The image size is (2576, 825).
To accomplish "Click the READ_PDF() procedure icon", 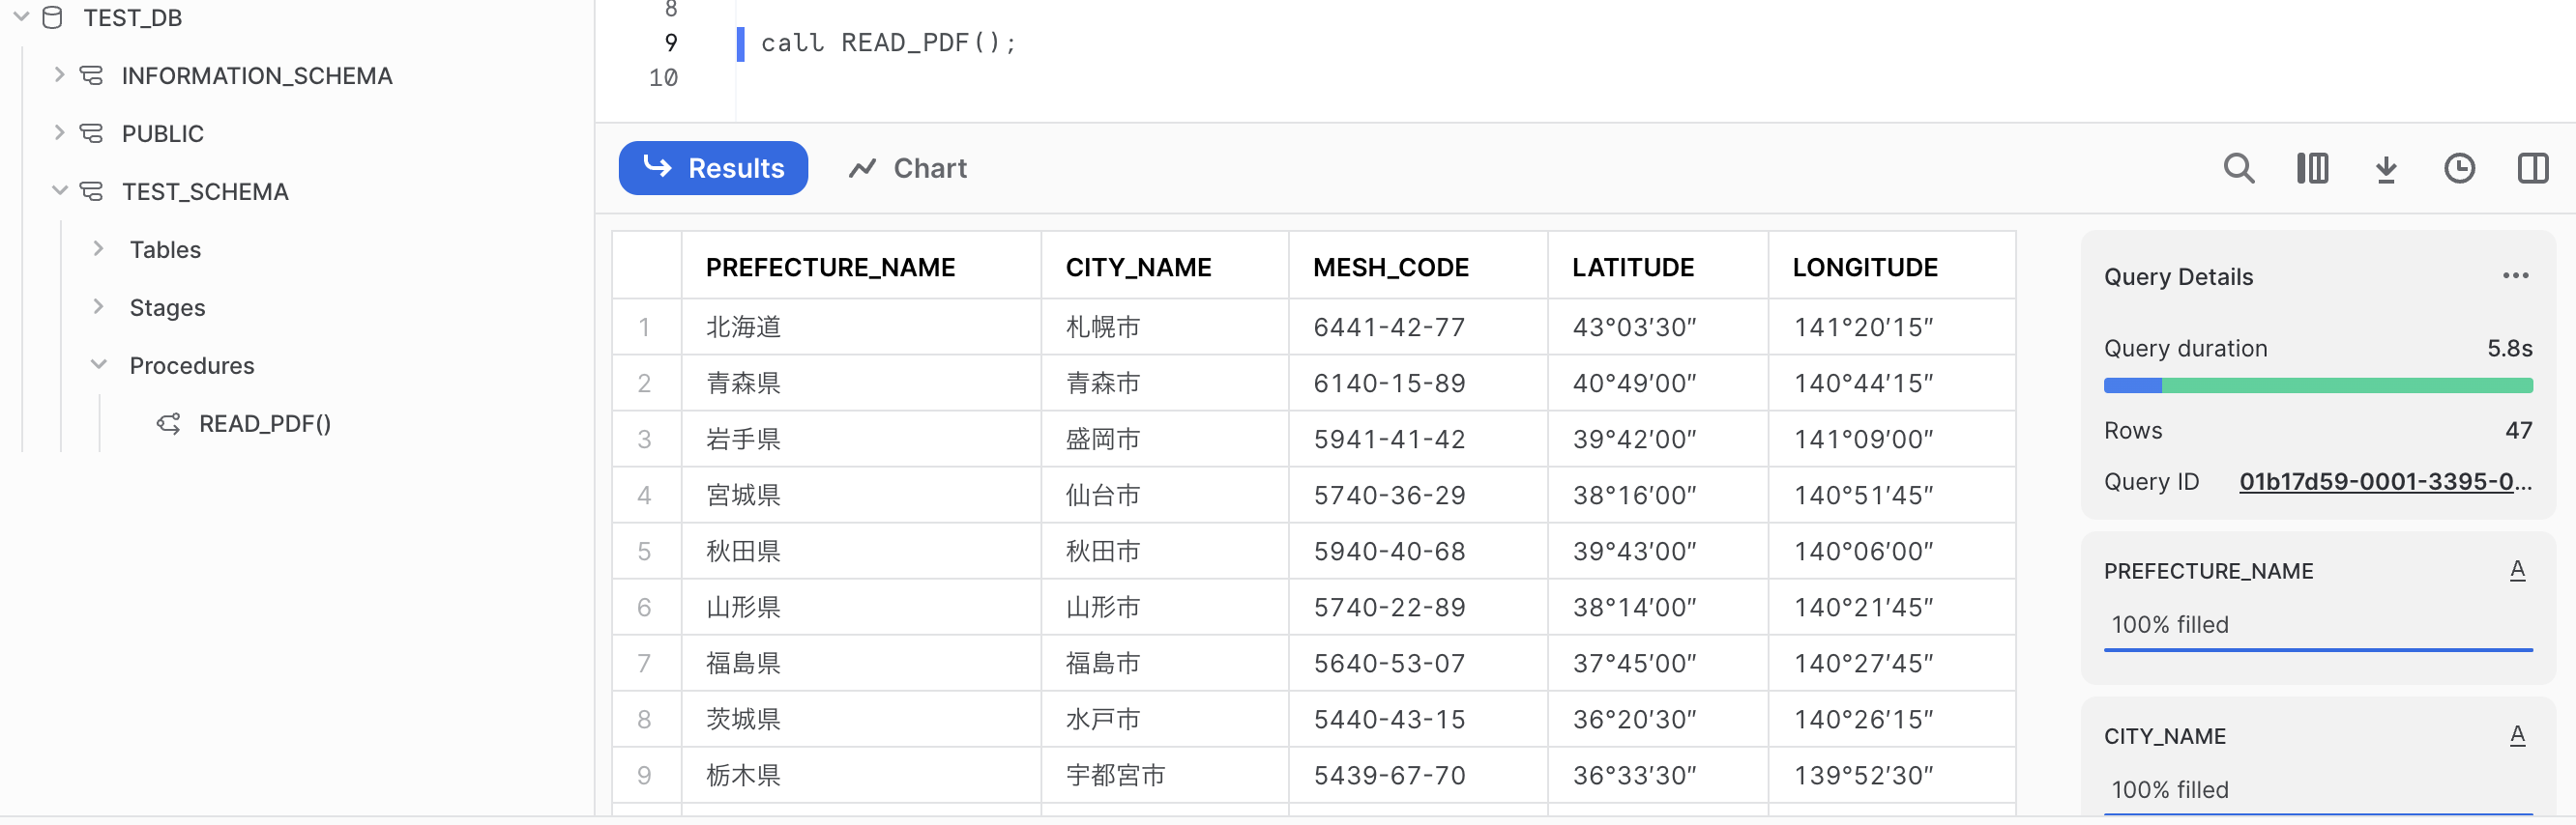I will (x=169, y=423).
